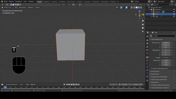The height and width of the screenshot is (99, 176).
Task: Open the Object properties tab
Action: point(147,57)
